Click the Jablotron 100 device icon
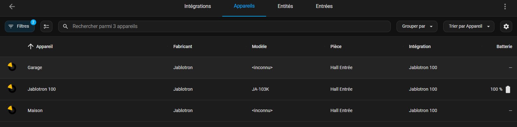Screen dimensions: 517x127 click(x=12, y=88)
